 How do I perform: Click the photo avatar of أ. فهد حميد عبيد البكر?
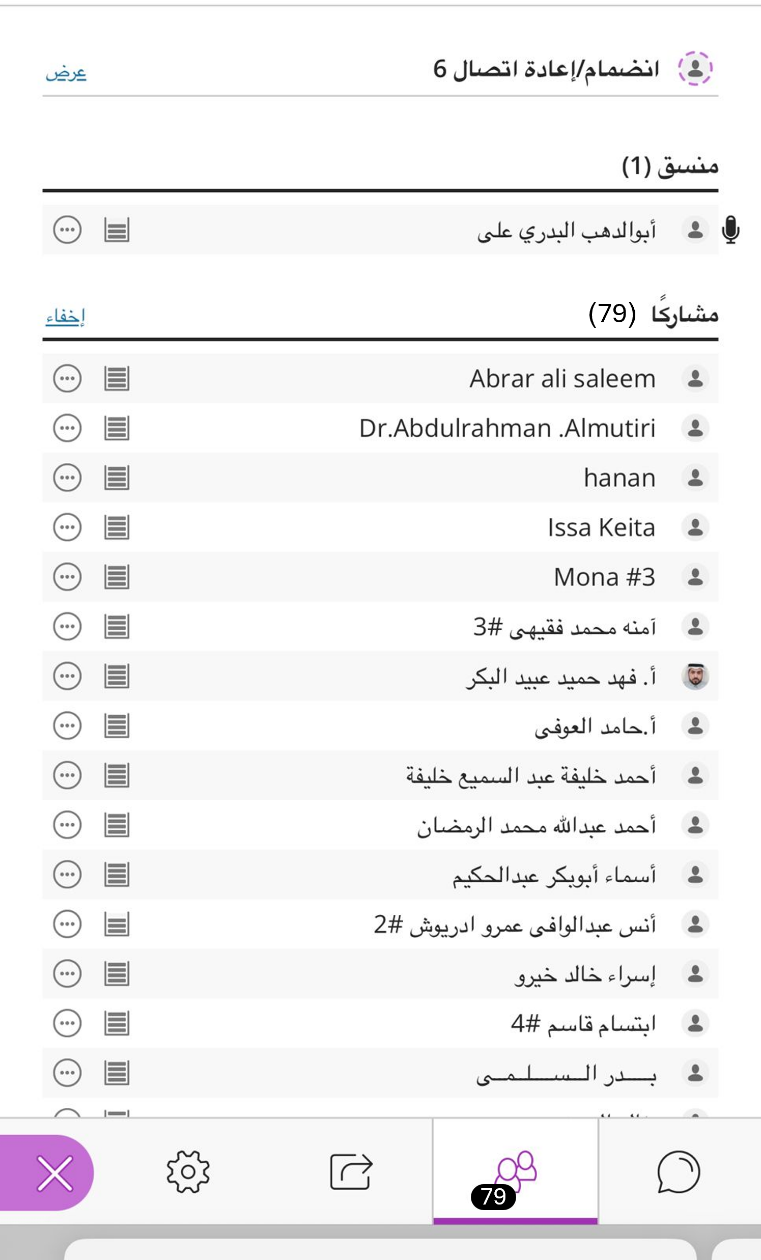pyautogui.click(x=695, y=676)
